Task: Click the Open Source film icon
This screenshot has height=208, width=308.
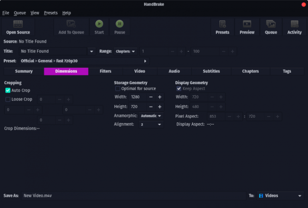Action: (18, 24)
